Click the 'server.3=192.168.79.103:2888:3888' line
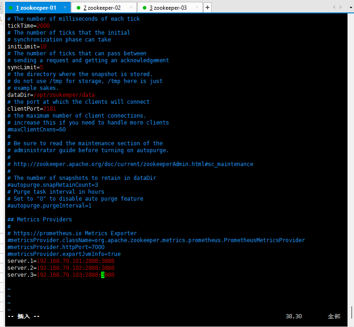 61,275
